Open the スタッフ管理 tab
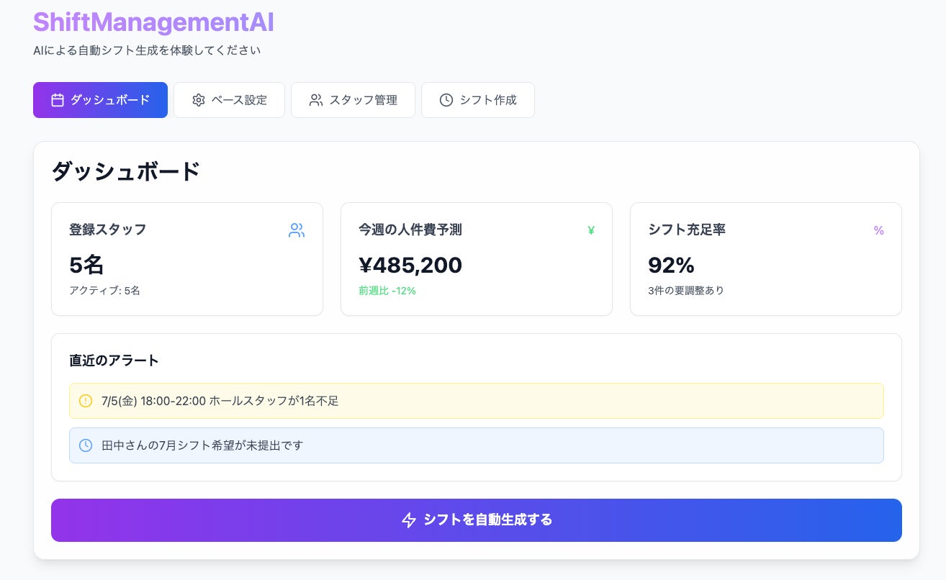946x580 pixels. pyautogui.click(x=353, y=100)
